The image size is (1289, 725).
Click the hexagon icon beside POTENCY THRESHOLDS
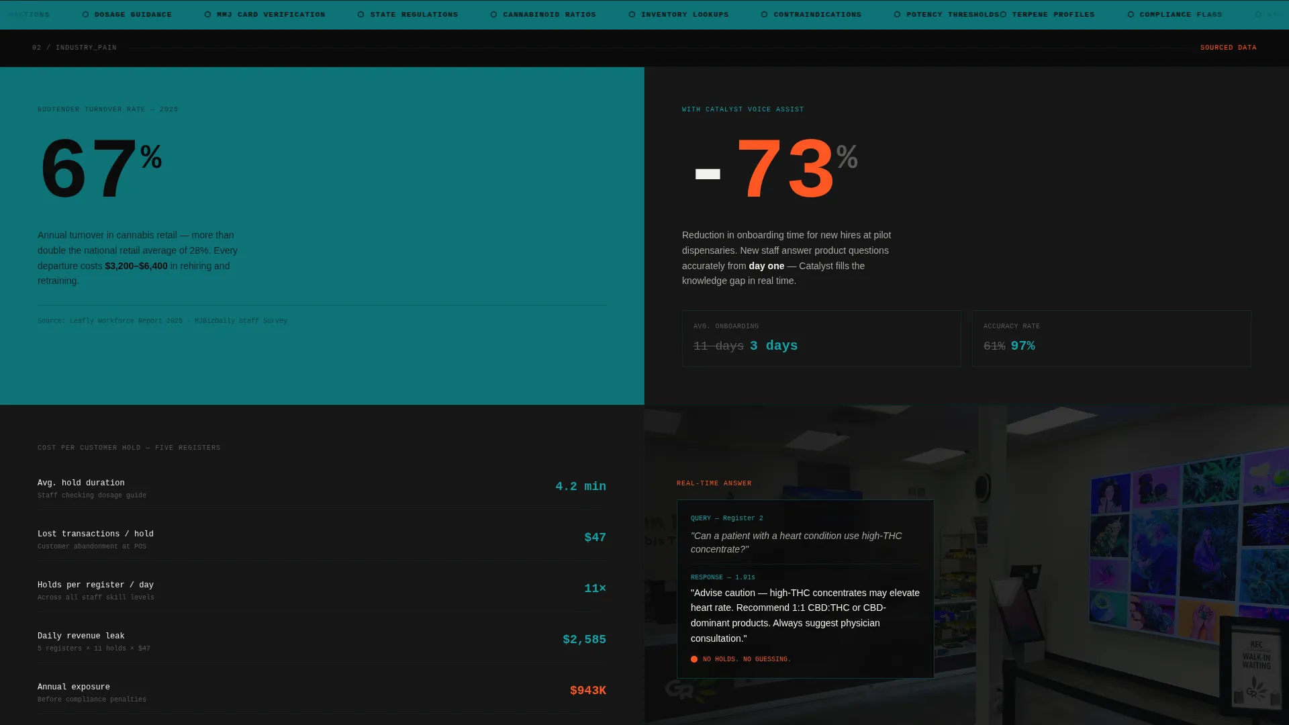coord(897,14)
